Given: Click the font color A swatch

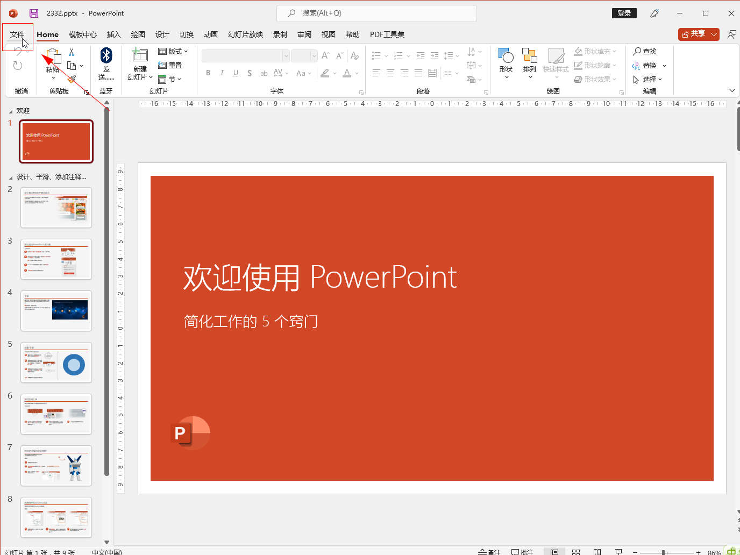Looking at the screenshot, I should pyautogui.click(x=347, y=73).
